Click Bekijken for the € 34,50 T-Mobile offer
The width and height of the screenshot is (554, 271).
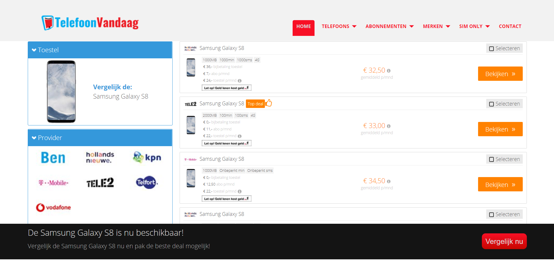click(500, 184)
